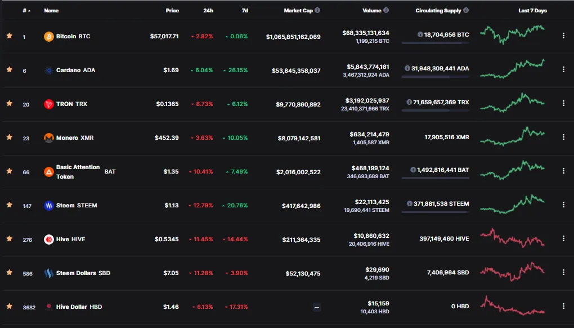Viewport: 574px width, 328px height.
Task: Click the Monero logo icon
Action: click(49, 138)
